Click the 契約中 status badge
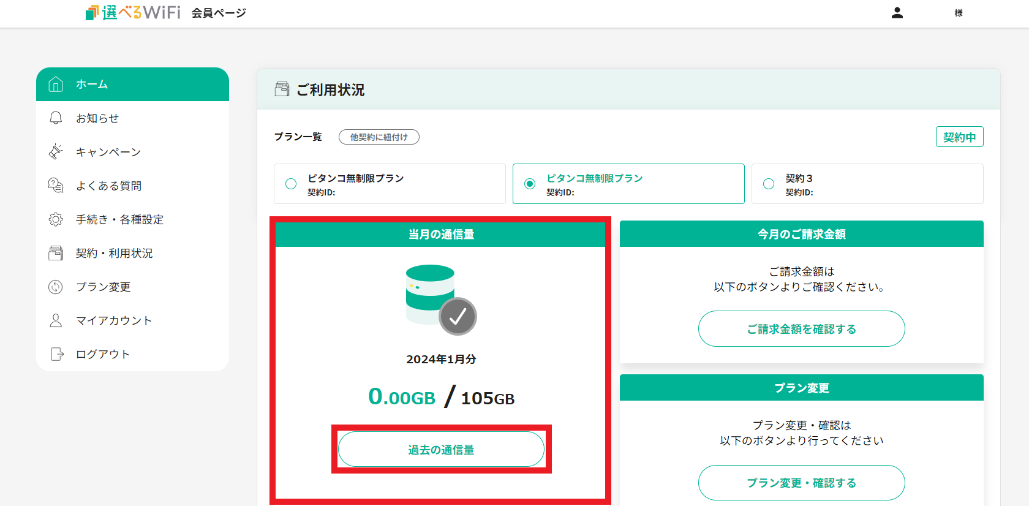The width and height of the screenshot is (1029, 506). (x=960, y=137)
